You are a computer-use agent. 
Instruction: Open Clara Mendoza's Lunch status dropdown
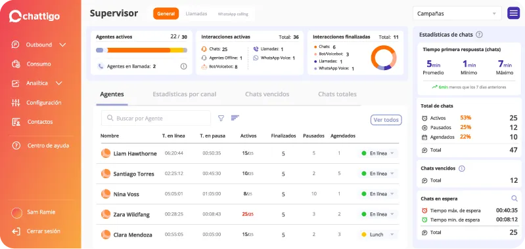pos(378,235)
